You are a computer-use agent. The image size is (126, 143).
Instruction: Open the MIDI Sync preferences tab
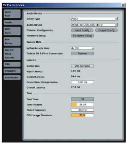[x=12, y=31]
